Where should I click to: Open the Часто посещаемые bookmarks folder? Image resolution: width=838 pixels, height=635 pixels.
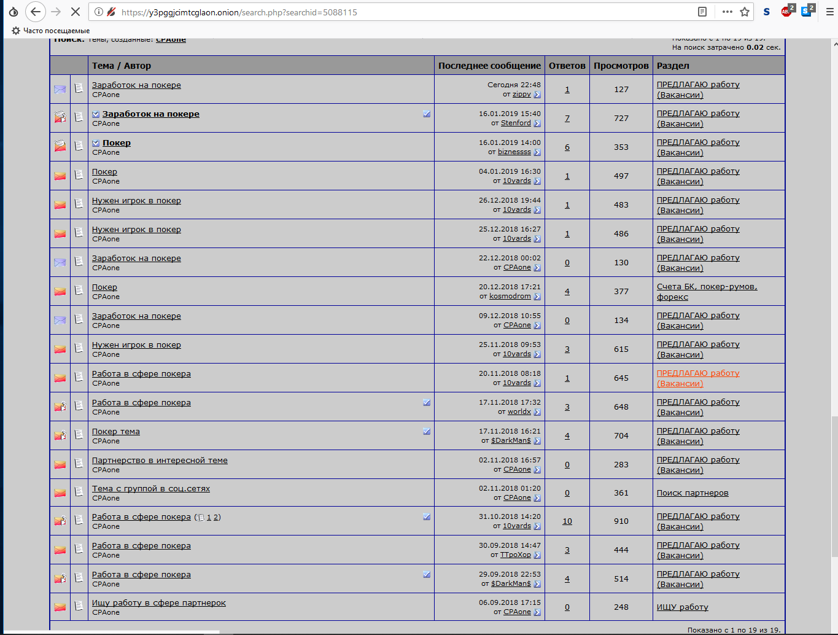pos(50,31)
